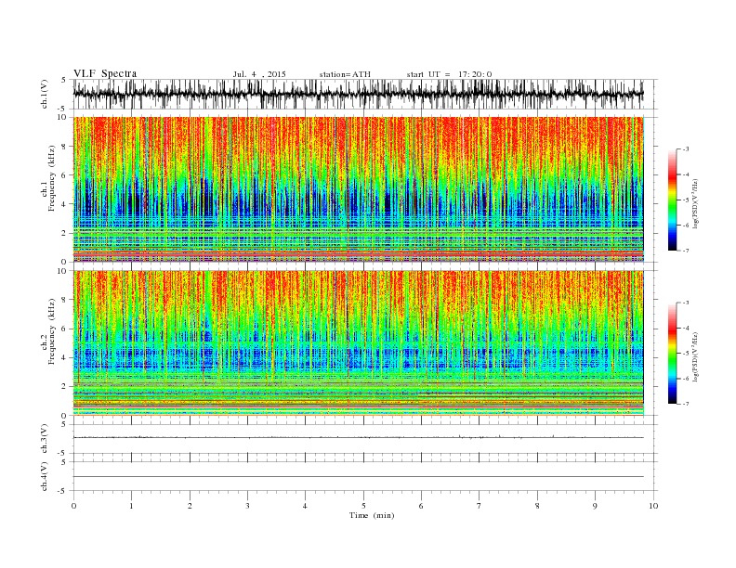The image size is (736, 568).
Task: Click the "start UT = 17:20:0" text
Action: point(449,74)
